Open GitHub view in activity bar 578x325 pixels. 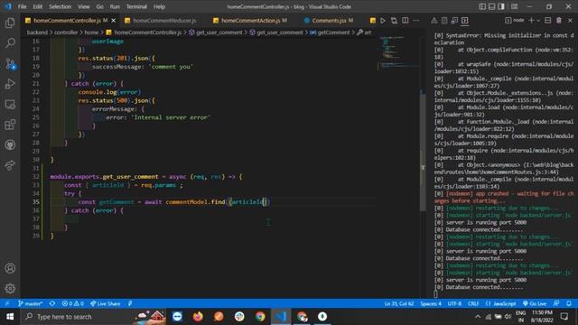(x=10, y=144)
